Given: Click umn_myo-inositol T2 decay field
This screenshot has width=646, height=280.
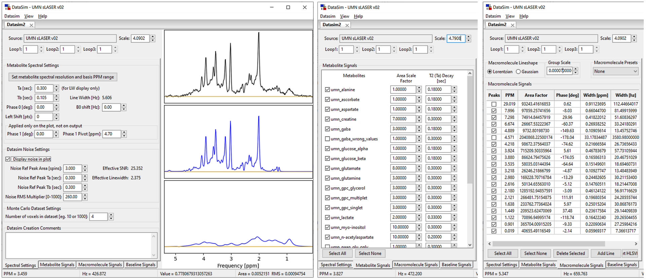Looking at the screenshot, I should click(x=438, y=227).
